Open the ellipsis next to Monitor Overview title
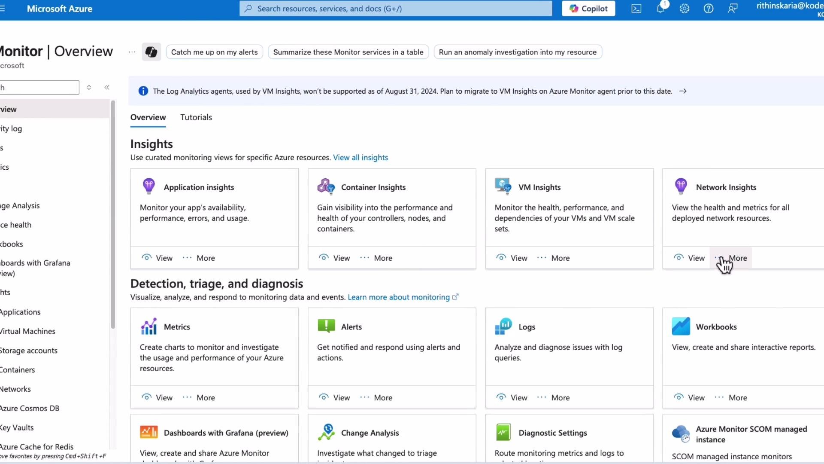 [x=132, y=52]
